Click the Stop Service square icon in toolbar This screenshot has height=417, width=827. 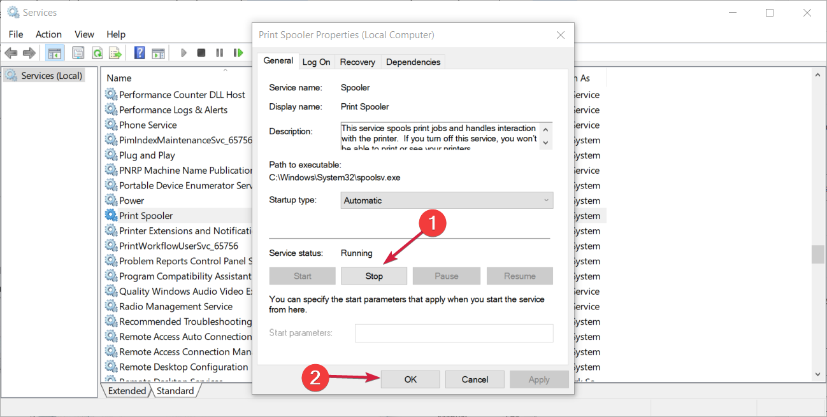tap(201, 53)
